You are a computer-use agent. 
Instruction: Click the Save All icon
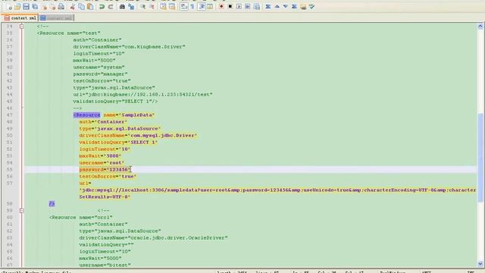coord(35,7)
